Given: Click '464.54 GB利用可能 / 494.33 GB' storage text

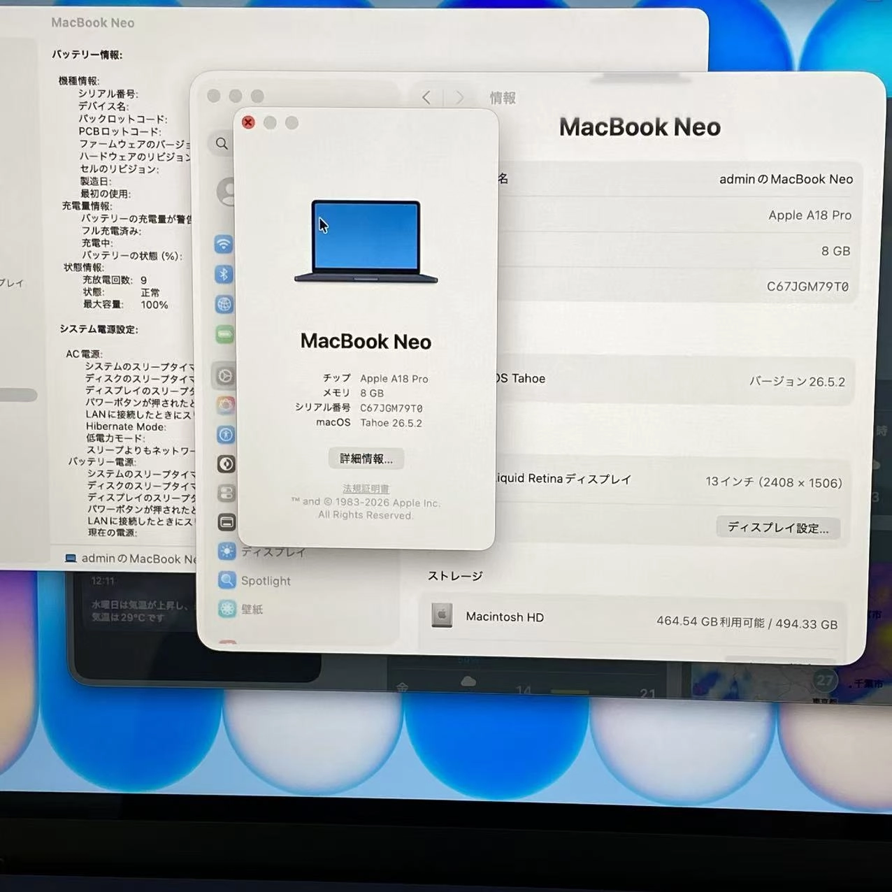Looking at the screenshot, I should coord(747,622).
